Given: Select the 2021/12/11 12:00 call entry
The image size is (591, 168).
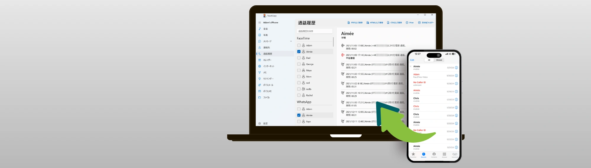Looking at the screenshot, I should 373,113.
